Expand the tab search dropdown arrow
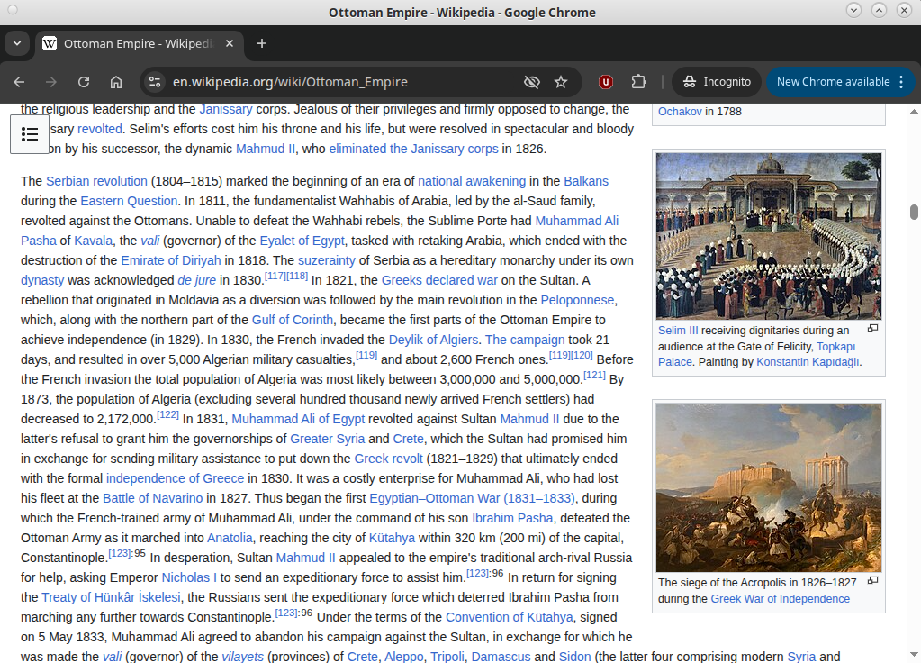921x663 pixels. point(17,43)
